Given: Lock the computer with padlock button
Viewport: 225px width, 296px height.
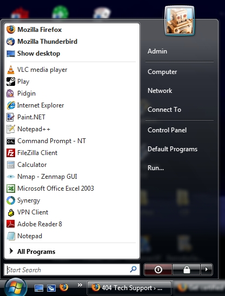Looking at the screenshot, I should (x=187, y=270).
